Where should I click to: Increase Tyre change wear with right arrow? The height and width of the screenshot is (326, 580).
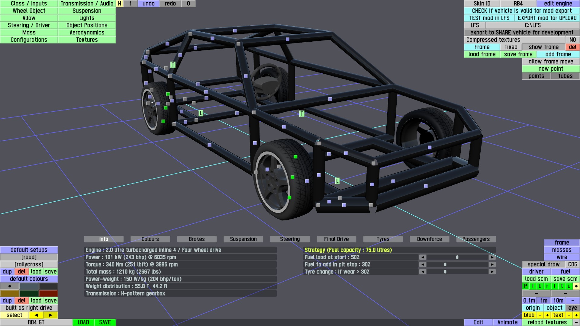click(492, 272)
